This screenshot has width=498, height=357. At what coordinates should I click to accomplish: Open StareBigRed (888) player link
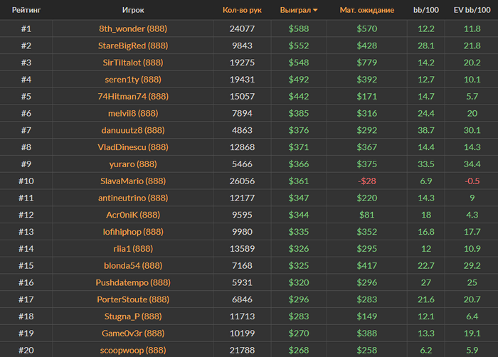132,46
